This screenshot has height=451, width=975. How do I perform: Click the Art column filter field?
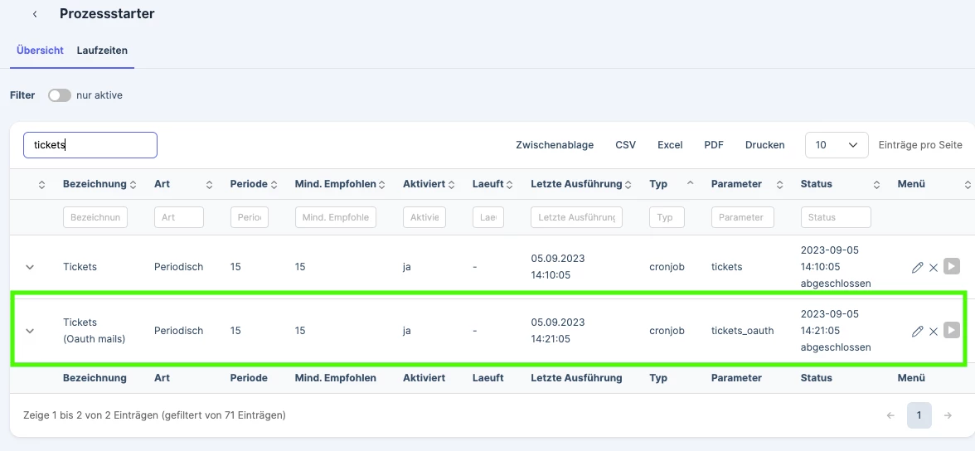coord(179,217)
